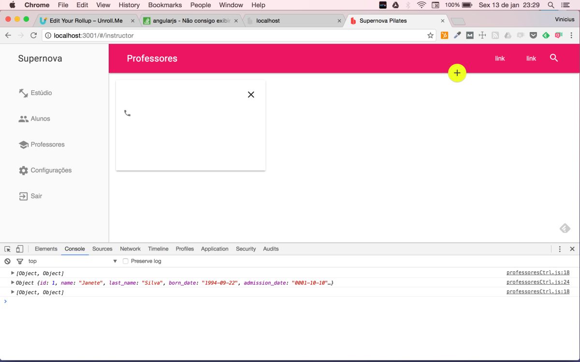Bookmark this page with the star icon
Screen dimensions: 580x362
(x=430, y=35)
